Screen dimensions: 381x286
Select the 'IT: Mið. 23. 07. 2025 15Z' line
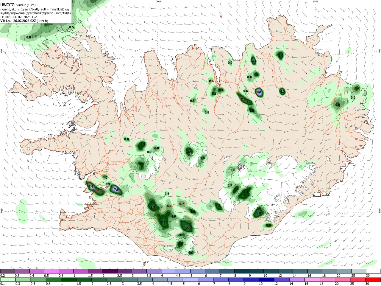click(x=19, y=17)
